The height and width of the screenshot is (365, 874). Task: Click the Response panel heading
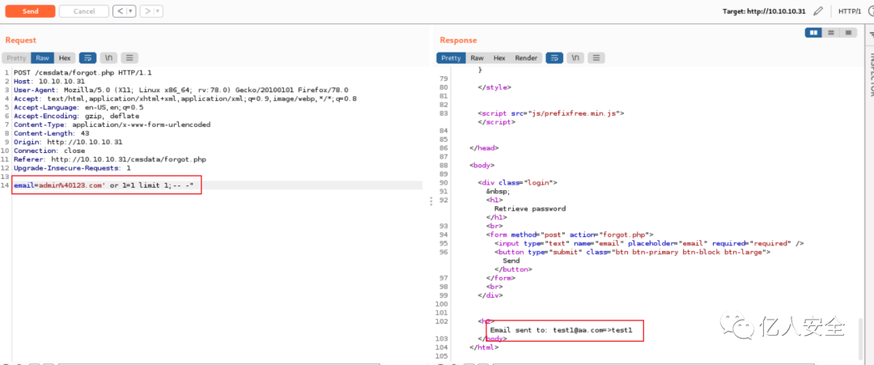tap(458, 40)
